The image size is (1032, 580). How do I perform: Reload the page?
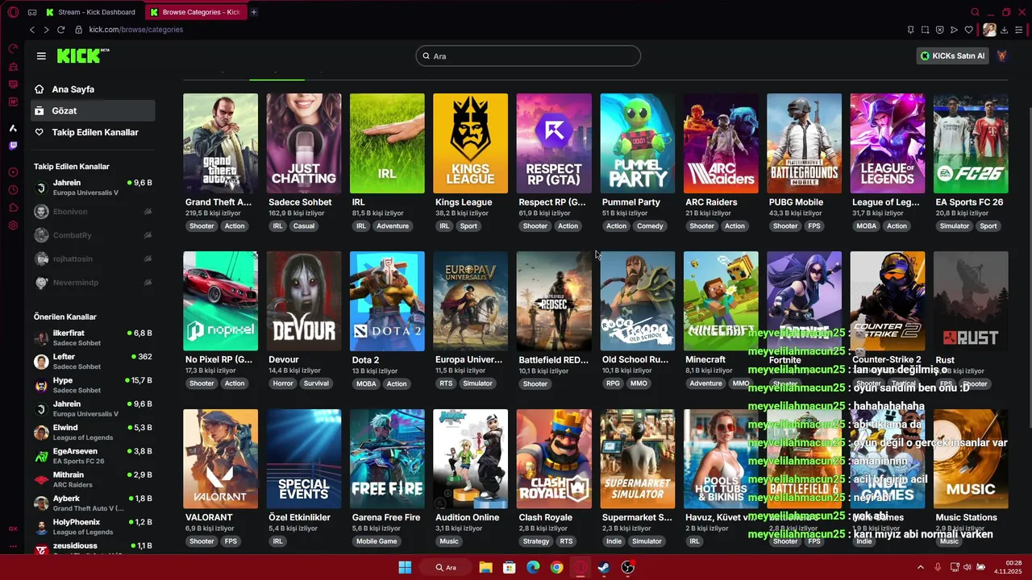coord(60,30)
